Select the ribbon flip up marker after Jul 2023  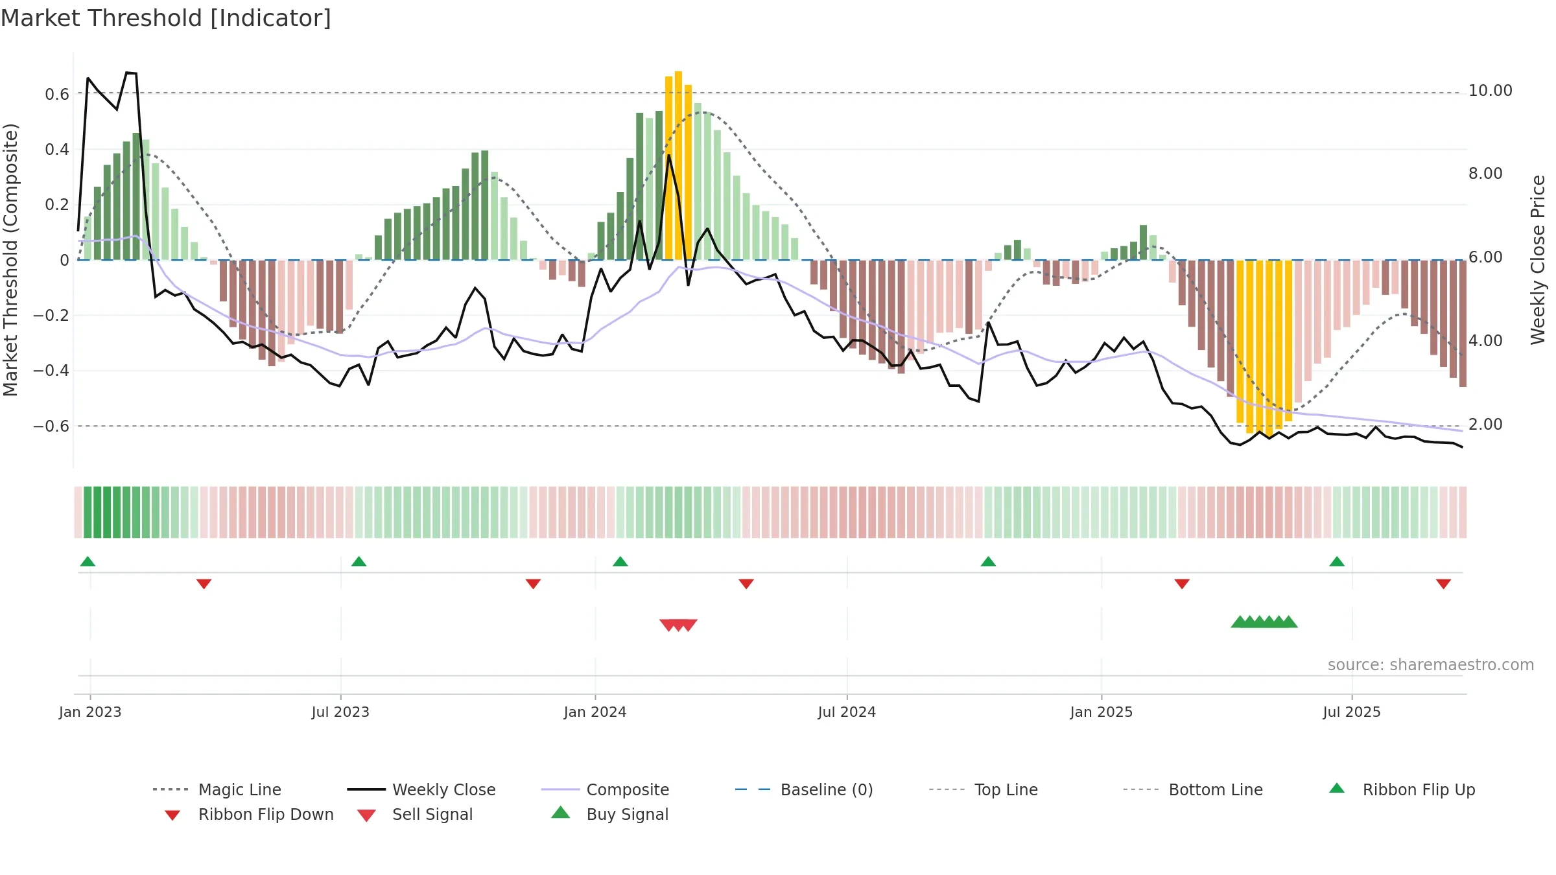[359, 561]
